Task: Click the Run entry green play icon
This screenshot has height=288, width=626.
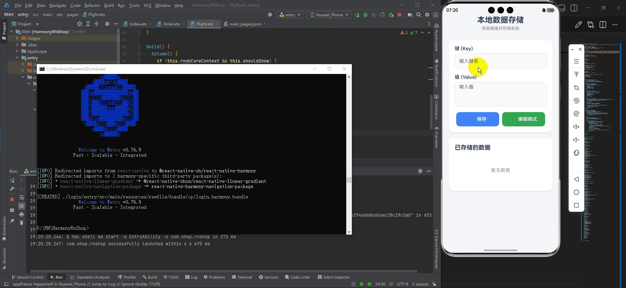Action: (357, 15)
